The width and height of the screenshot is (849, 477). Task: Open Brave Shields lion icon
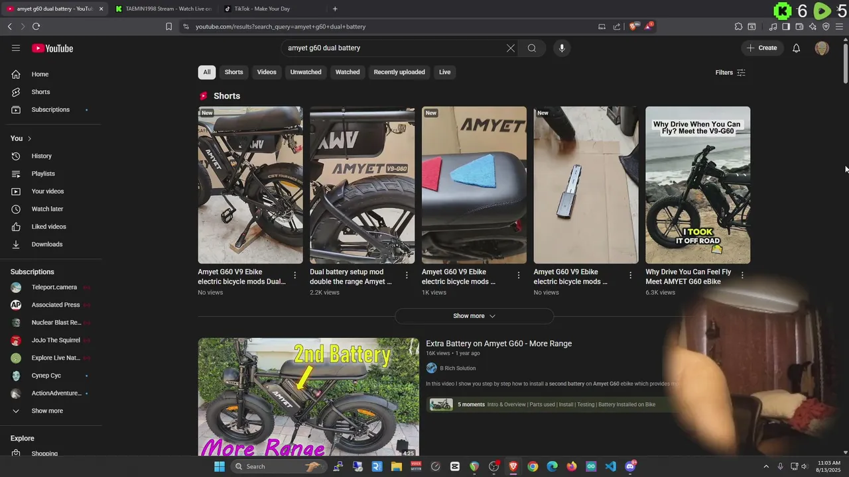coord(633,26)
